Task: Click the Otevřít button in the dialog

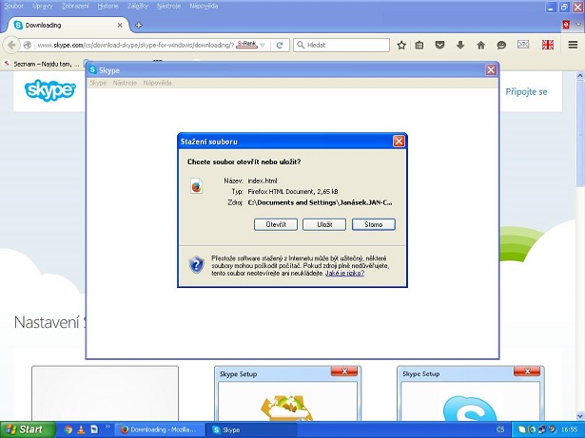Action: pyautogui.click(x=276, y=224)
